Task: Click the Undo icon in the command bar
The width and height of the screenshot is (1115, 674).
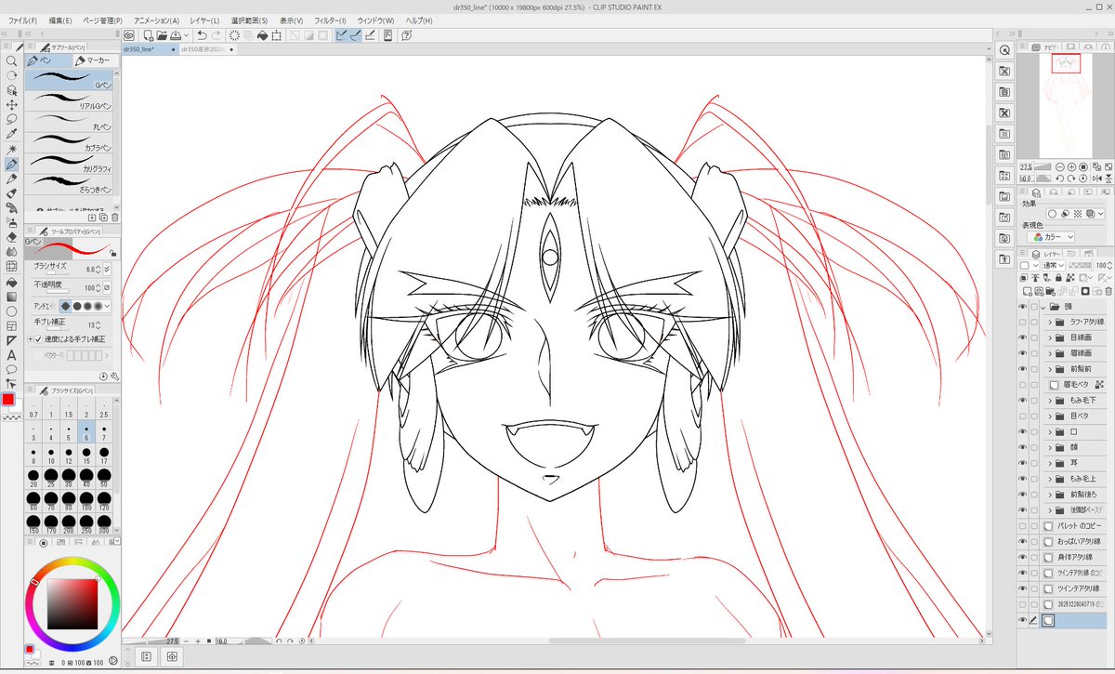Action: coord(203,35)
